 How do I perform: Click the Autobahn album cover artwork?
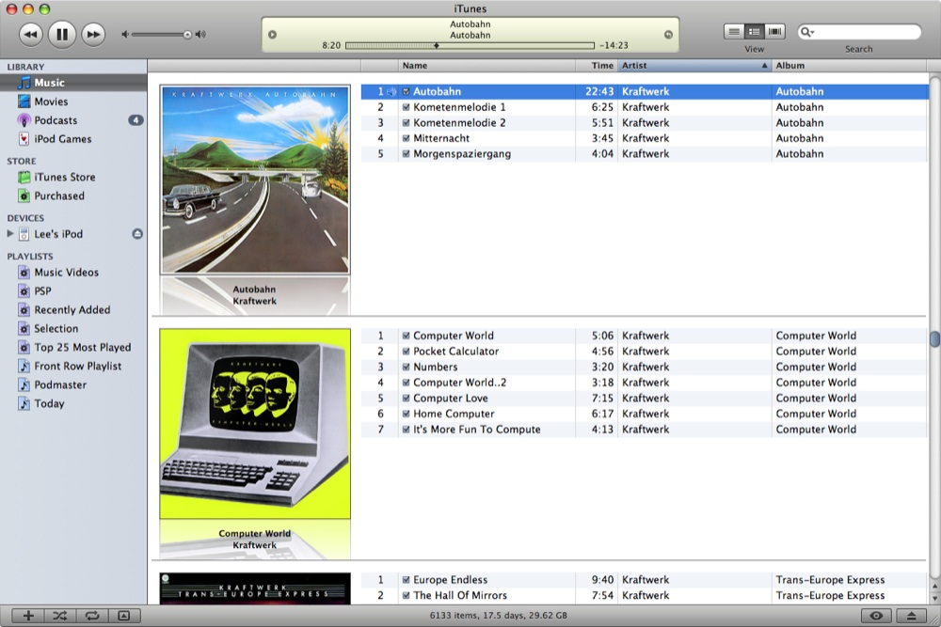pyautogui.click(x=255, y=180)
